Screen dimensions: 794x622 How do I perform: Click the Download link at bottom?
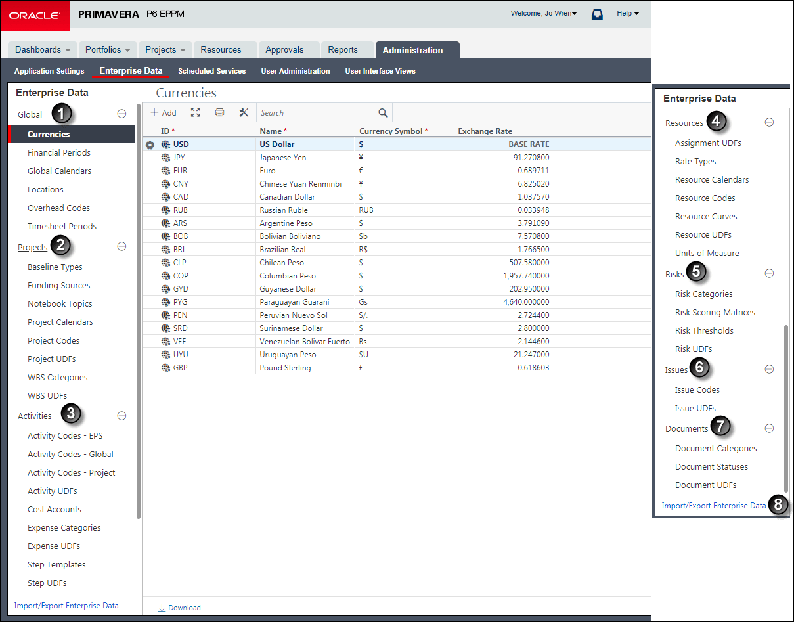180,608
